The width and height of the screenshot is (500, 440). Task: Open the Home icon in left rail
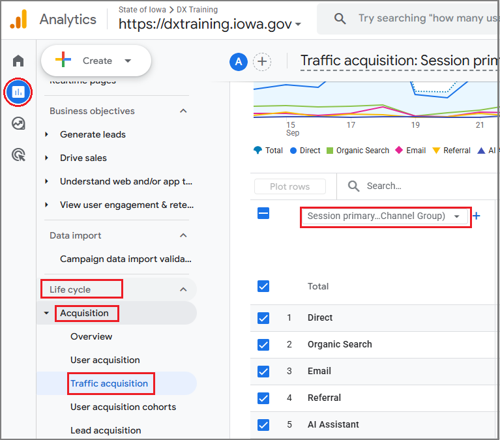(18, 61)
